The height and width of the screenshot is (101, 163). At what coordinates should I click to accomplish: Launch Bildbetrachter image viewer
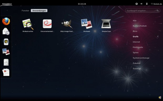[28, 25]
